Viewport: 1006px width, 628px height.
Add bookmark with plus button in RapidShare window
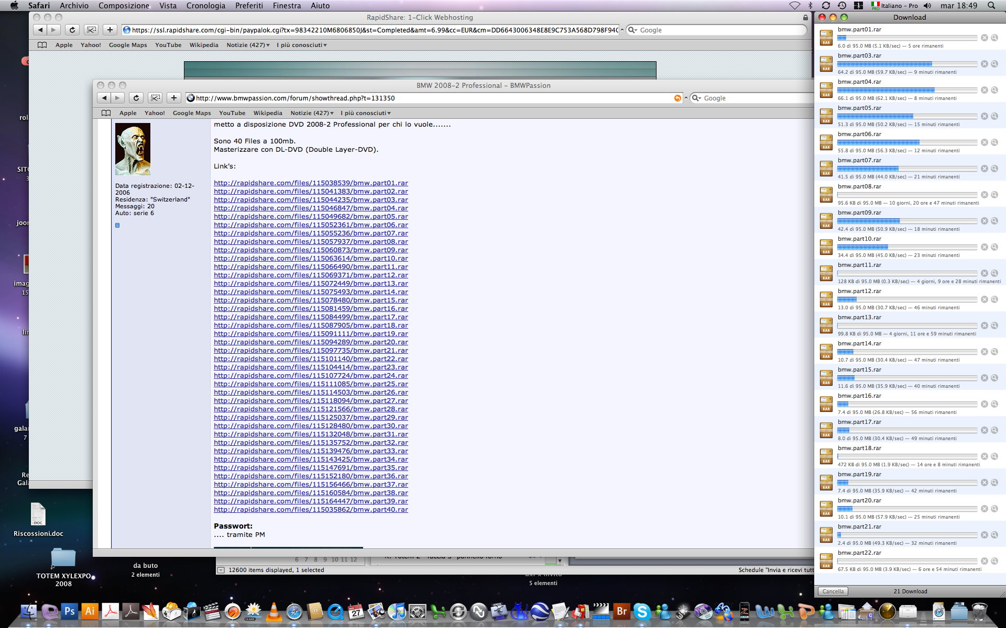[x=110, y=30]
